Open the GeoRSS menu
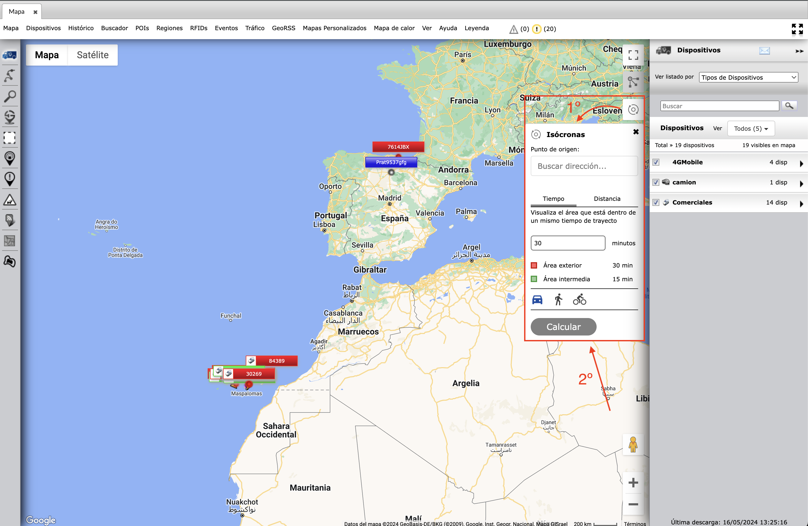808x526 pixels. [283, 28]
